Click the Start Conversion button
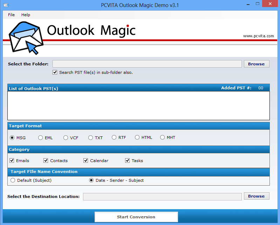This screenshot has width=280, height=225. click(136, 217)
